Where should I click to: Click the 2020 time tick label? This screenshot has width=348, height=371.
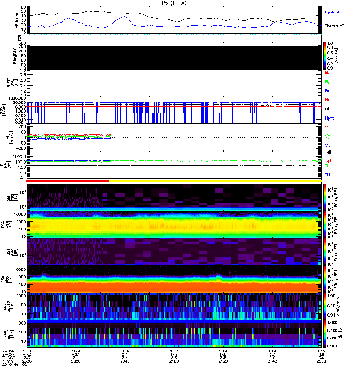pyautogui.click(x=76, y=361)
